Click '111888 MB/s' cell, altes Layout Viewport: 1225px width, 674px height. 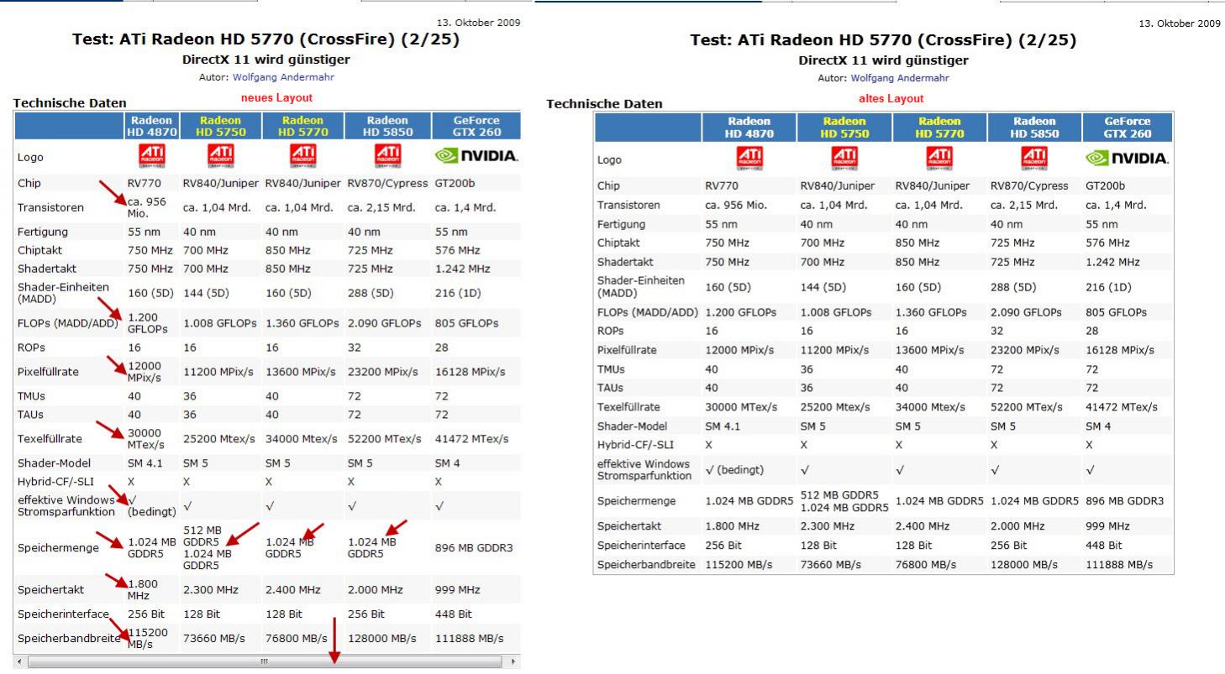[x=1119, y=565]
